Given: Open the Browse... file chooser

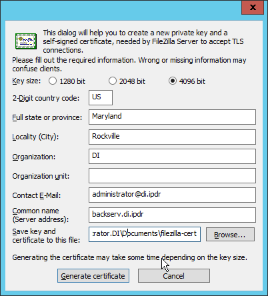Looking at the screenshot, I should [x=230, y=234].
